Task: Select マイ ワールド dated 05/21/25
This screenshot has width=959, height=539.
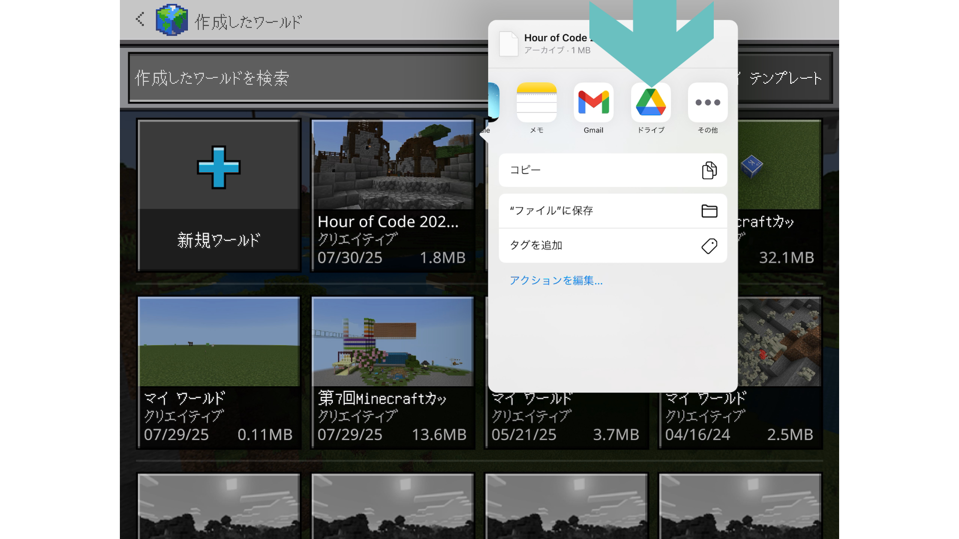Action: (566, 422)
